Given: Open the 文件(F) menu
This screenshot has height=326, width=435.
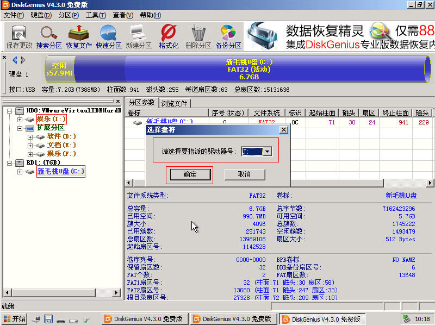Looking at the screenshot, I should point(14,15).
